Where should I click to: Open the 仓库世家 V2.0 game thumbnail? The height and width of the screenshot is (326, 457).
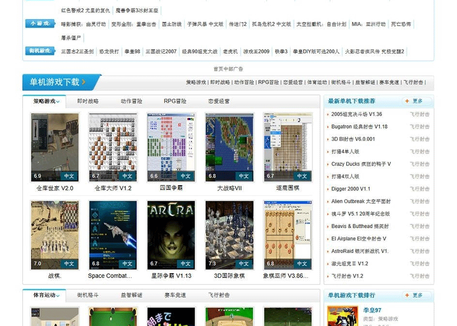(x=55, y=148)
